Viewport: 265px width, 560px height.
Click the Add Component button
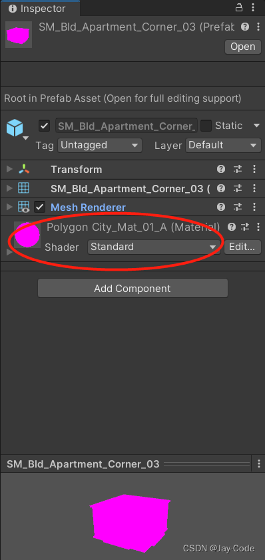click(132, 288)
